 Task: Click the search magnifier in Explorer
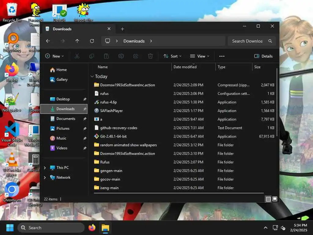pyautogui.click(x=270, y=41)
